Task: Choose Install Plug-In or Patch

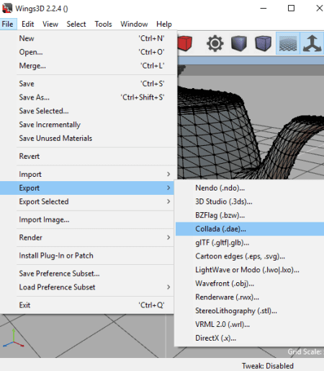Action: coord(87,256)
